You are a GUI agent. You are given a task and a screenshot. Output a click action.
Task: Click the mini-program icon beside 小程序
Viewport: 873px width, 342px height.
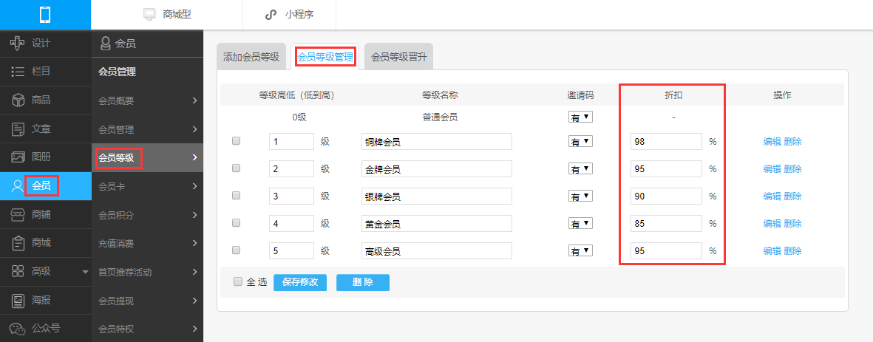click(271, 15)
